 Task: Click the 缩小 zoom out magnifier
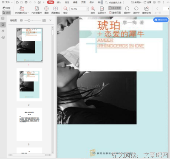[65, 10]
